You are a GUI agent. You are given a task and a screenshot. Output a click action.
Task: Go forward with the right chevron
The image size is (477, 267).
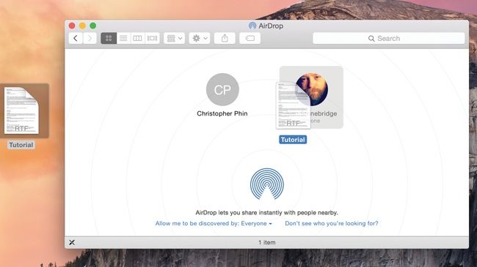[90, 38]
